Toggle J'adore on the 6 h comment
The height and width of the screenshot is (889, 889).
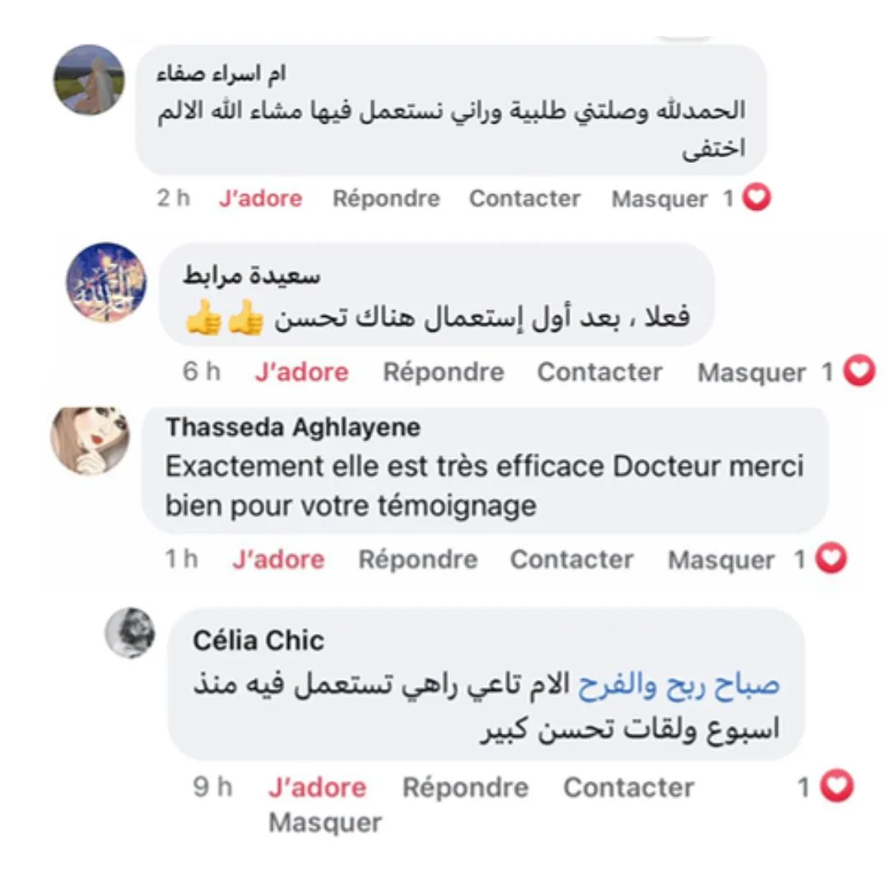301,373
